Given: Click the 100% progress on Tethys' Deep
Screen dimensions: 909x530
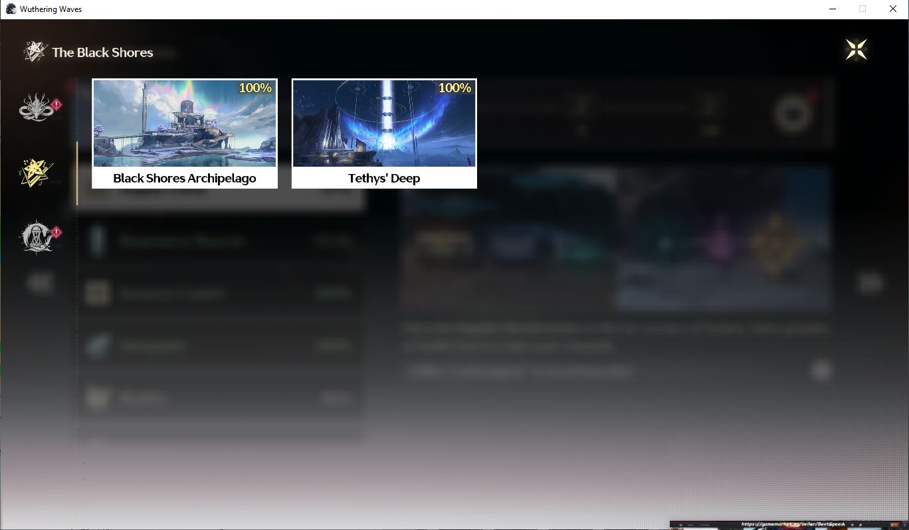Looking at the screenshot, I should click(x=454, y=88).
